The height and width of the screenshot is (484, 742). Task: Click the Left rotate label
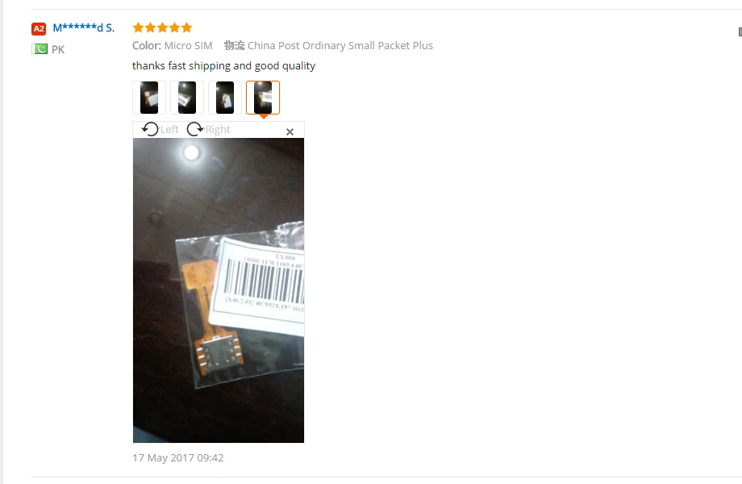(169, 130)
